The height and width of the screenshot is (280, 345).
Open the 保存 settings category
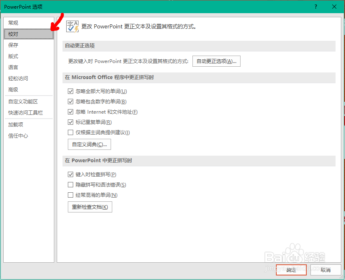point(29,45)
